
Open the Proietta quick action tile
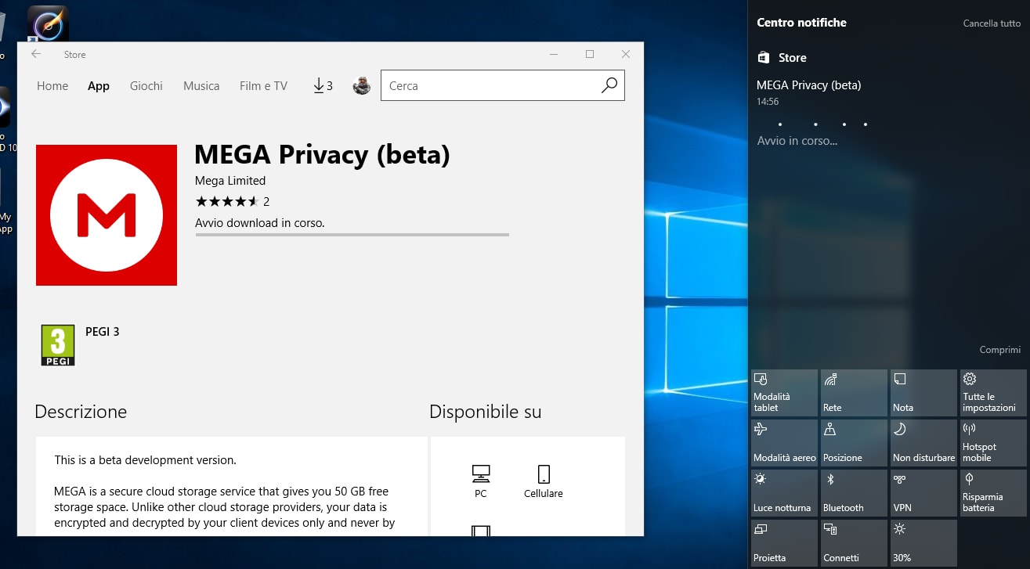point(784,543)
